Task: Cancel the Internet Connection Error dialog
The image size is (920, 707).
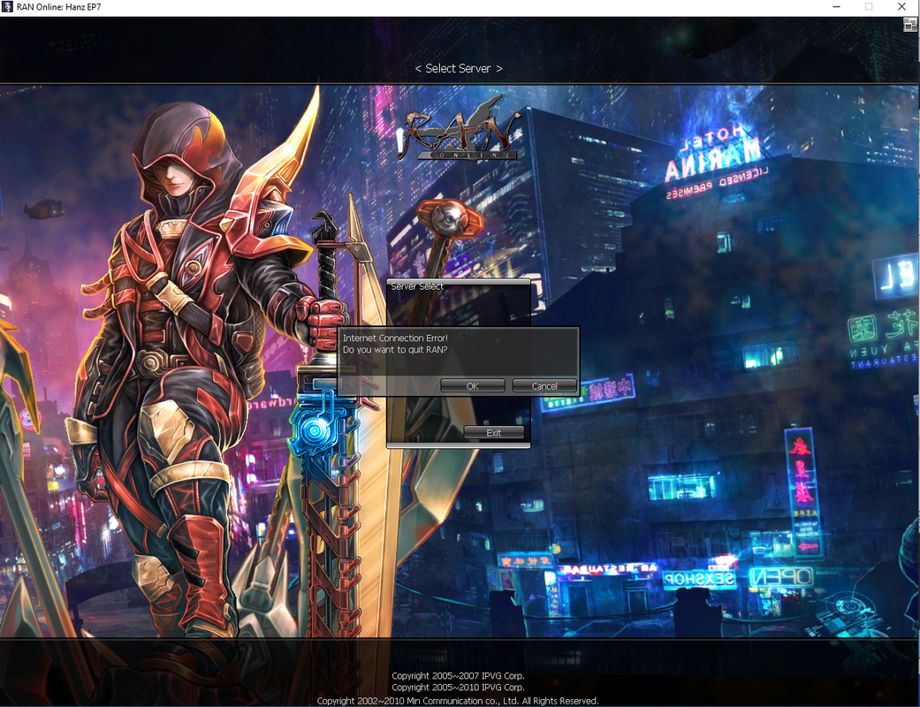Action: click(x=544, y=385)
